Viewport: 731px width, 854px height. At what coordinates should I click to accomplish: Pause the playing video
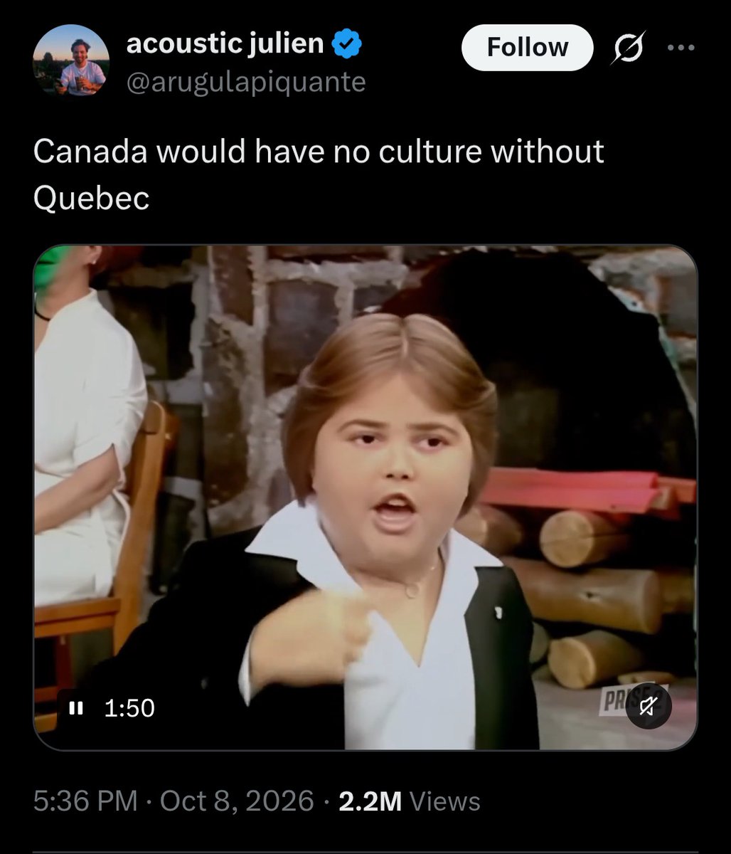pos(76,707)
